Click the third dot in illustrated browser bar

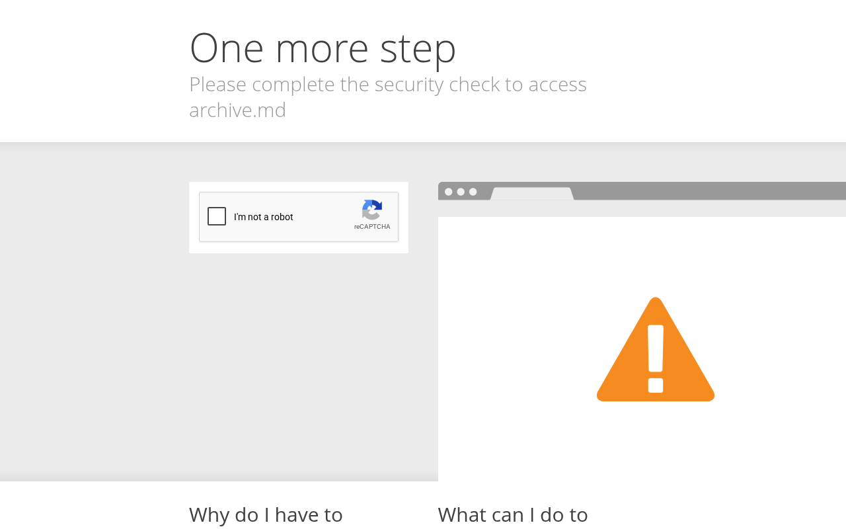pyautogui.click(x=473, y=192)
